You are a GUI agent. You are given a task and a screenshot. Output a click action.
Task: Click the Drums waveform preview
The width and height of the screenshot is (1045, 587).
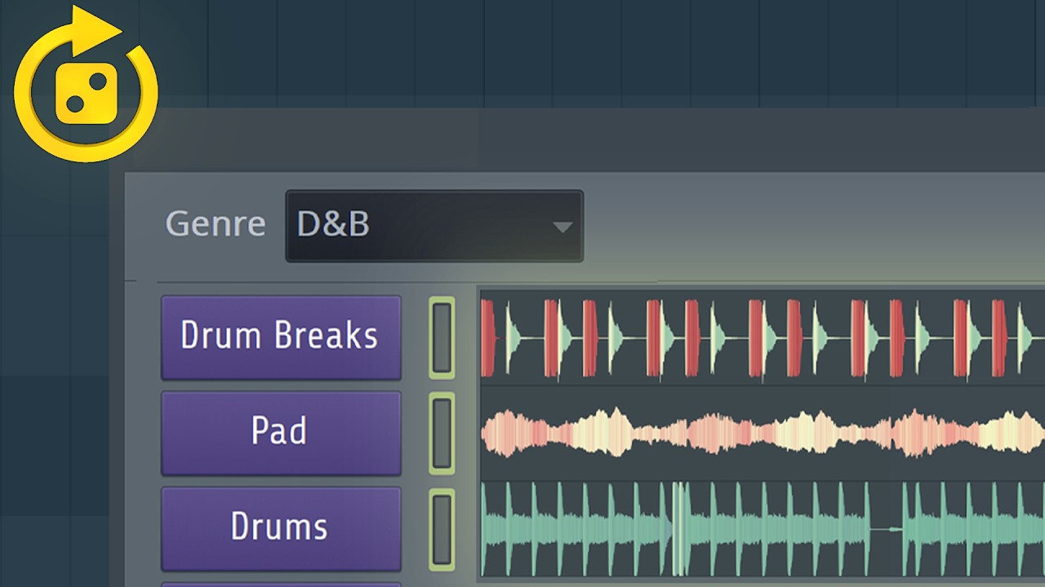(x=763, y=529)
